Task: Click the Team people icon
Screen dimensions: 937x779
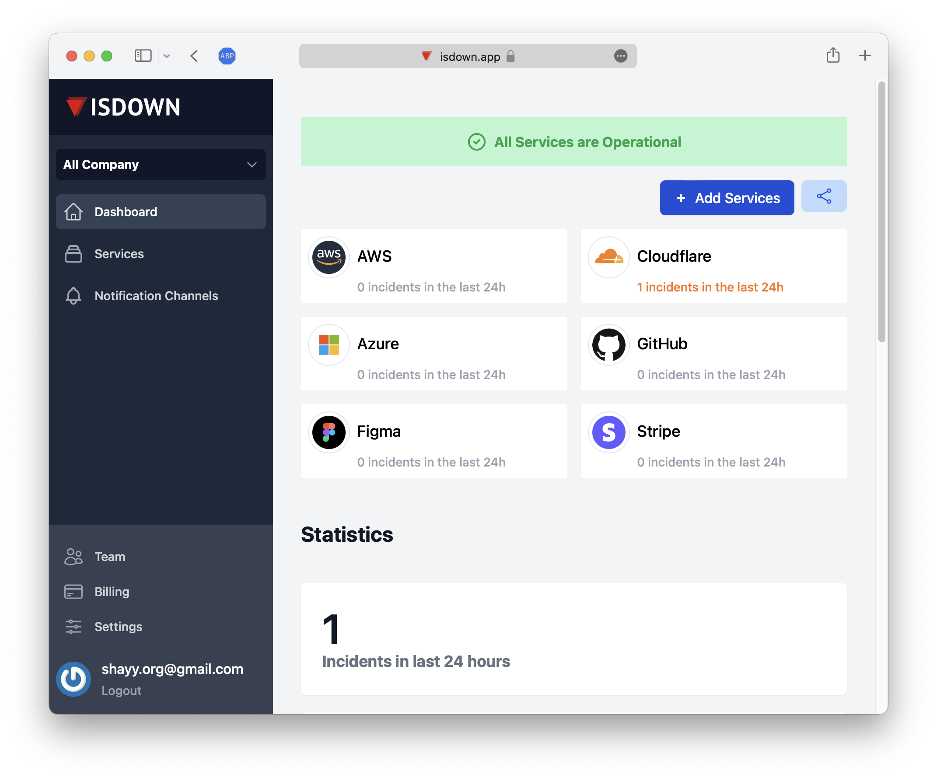Action: tap(73, 557)
